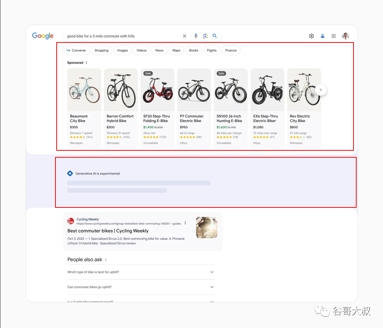
Task: Open the Google apps grid icon
Action: [x=333, y=36]
